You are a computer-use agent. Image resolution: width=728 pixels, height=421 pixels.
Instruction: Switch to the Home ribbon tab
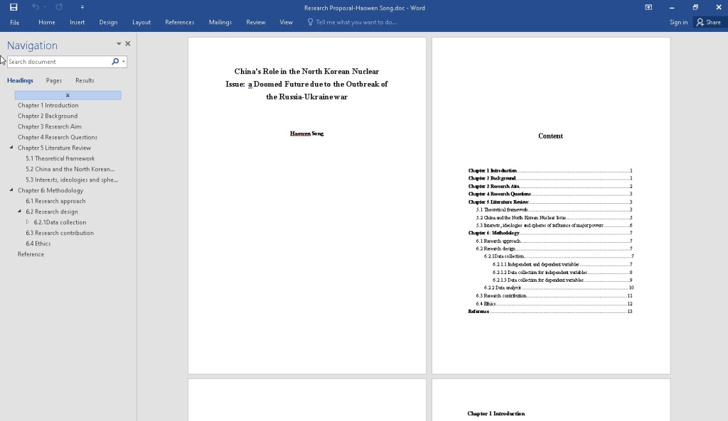[x=47, y=22]
